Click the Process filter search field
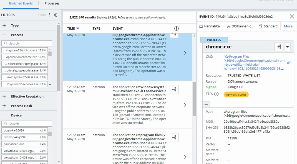The height and width of the screenshot is (164, 297). coord(27,43)
